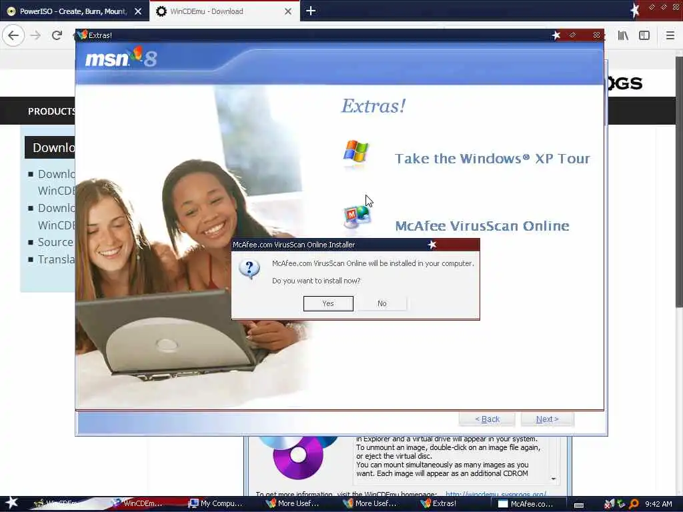Screen dimensions: 683x512
Task: Select the first More Usef... taskbar button
Action: click(x=293, y=503)
